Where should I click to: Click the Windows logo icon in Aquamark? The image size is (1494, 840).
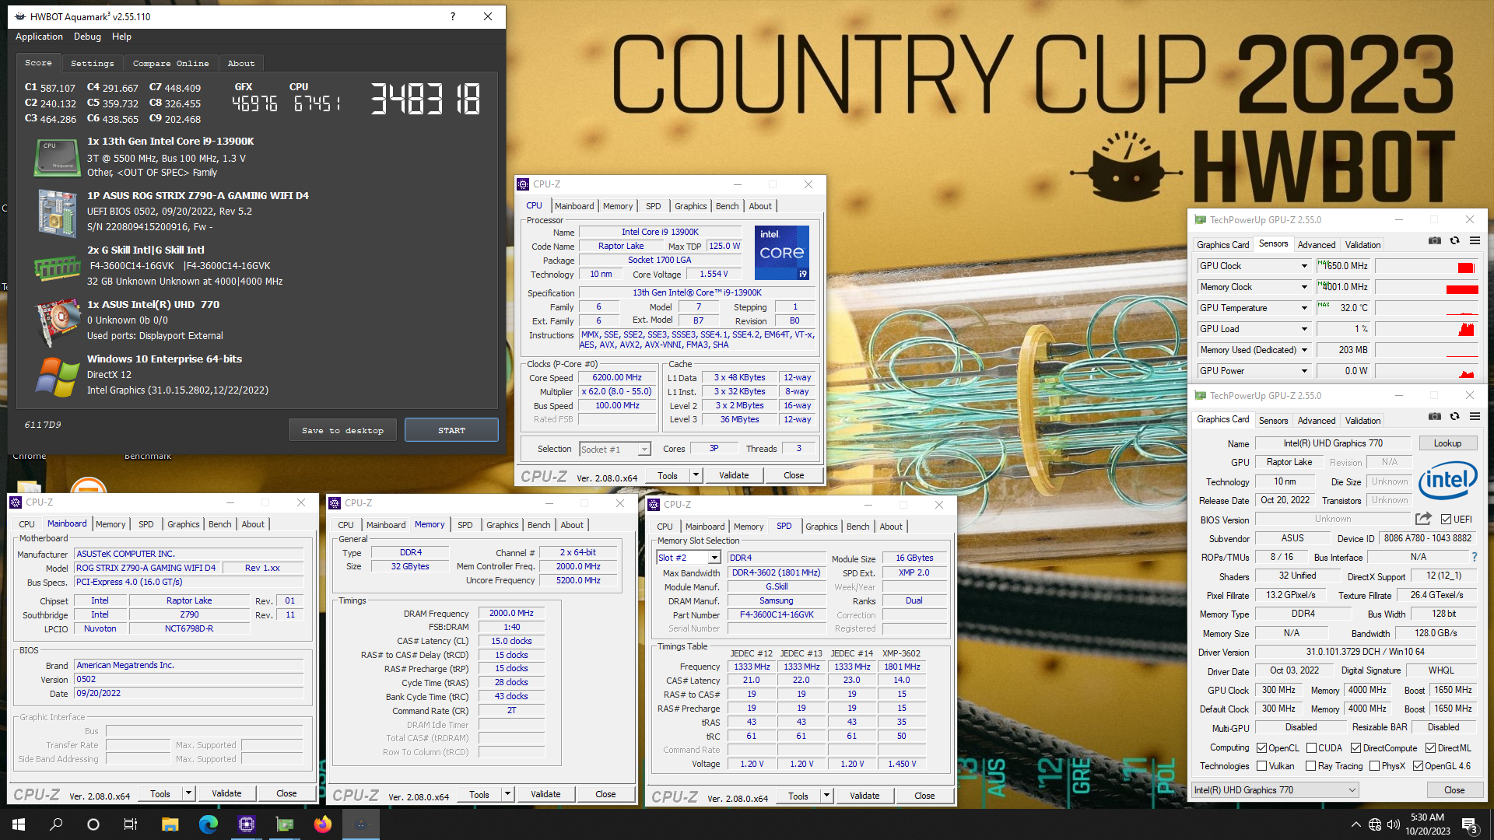(x=57, y=376)
